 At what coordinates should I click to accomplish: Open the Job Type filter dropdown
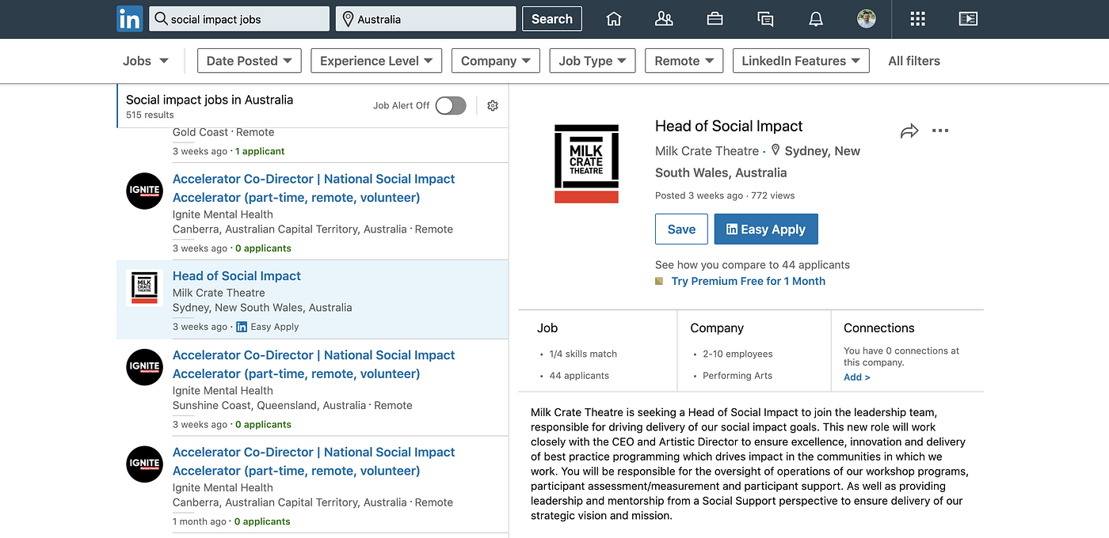tap(593, 61)
